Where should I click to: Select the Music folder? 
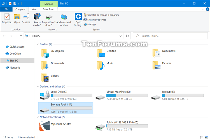pyautogui.click(x=105, y=65)
